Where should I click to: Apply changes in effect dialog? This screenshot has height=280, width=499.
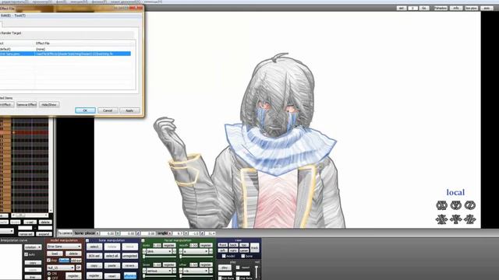tap(129, 110)
